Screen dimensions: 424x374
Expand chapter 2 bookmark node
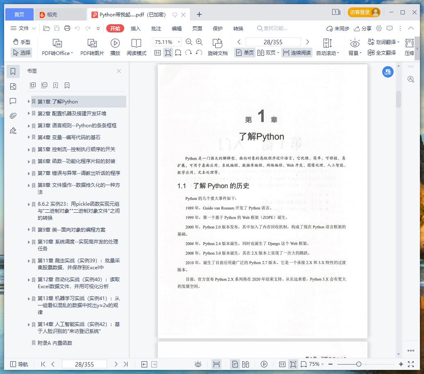pos(28,113)
